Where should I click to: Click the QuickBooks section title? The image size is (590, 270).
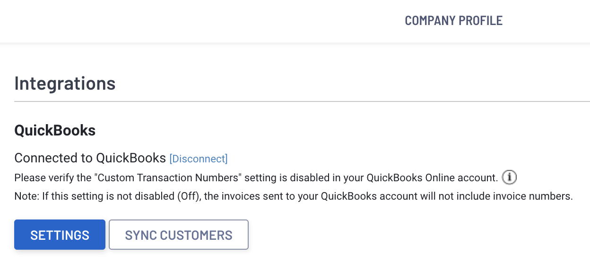tap(55, 130)
